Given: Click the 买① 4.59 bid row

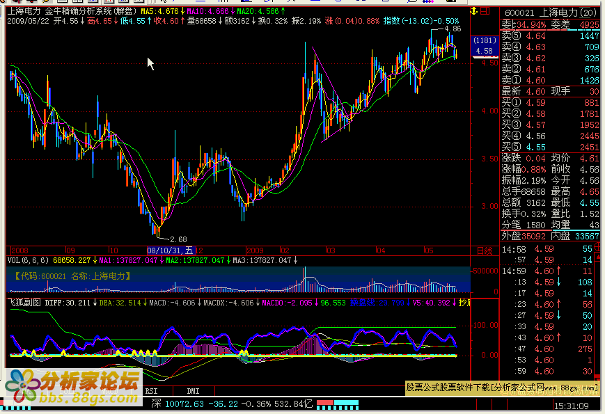Looking at the screenshot, I should pyautogui.click(x=550, y=102).
